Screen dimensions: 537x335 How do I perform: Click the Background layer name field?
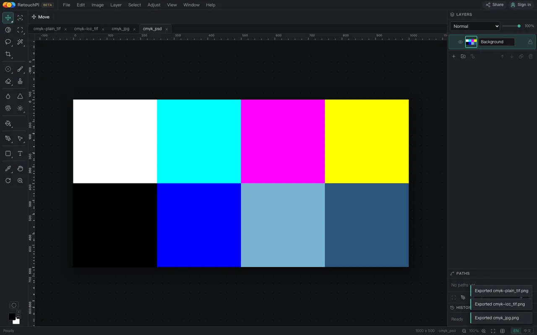(x=497, y=42)
